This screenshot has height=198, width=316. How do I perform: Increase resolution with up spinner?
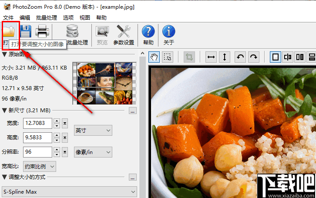coord(57,150)
